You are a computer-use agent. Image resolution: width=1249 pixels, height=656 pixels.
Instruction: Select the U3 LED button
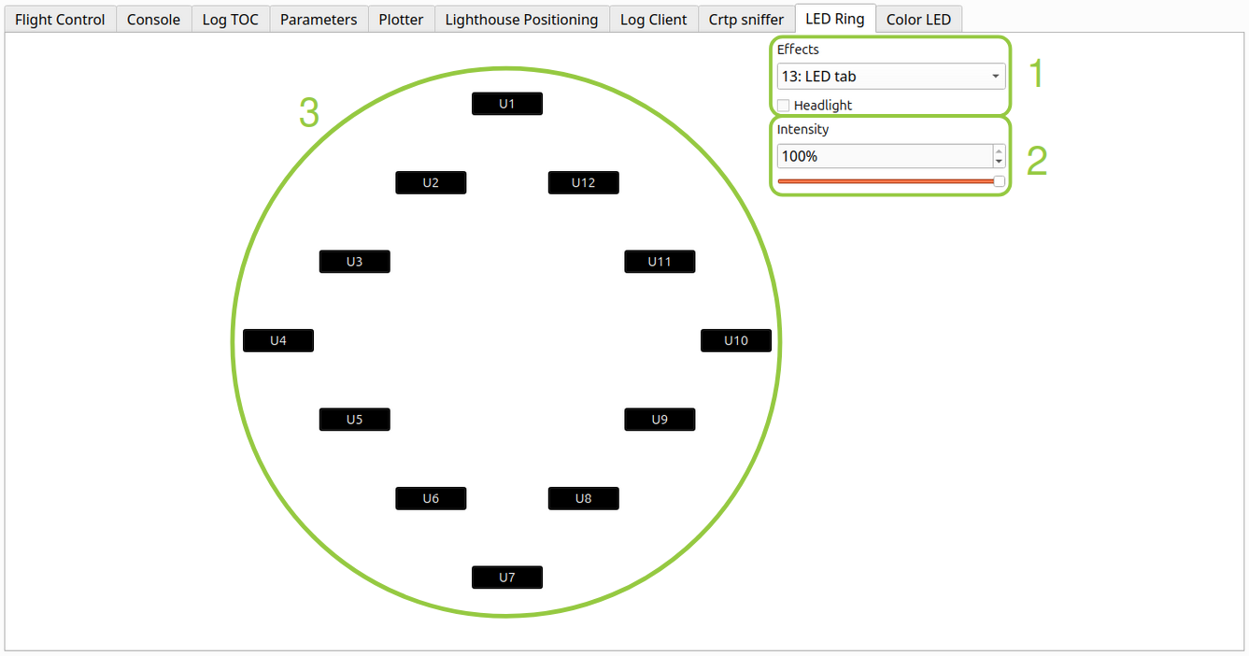(354, 262)
